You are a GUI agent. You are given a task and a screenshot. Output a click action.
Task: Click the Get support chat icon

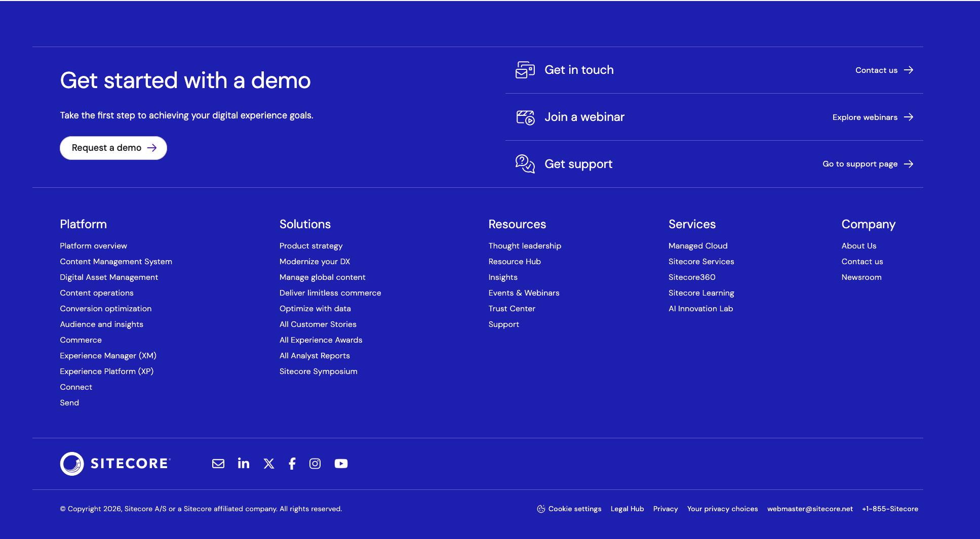click(x=525, y=164)
